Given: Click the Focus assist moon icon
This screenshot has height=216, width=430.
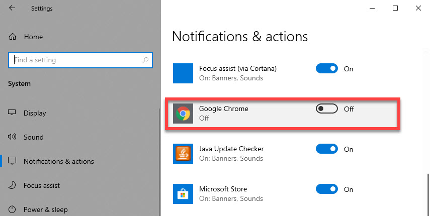Looking at the screenshot, I should [x=12, y=185].
